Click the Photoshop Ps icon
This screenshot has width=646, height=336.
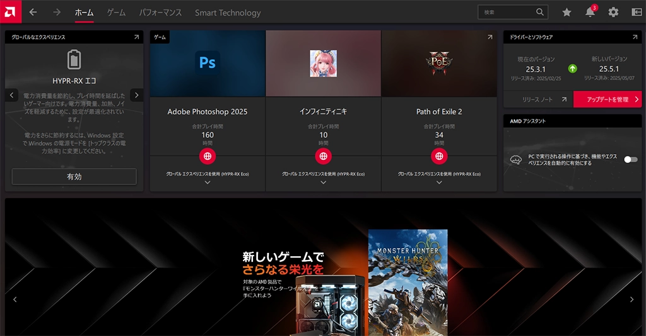tap(207, 63)
